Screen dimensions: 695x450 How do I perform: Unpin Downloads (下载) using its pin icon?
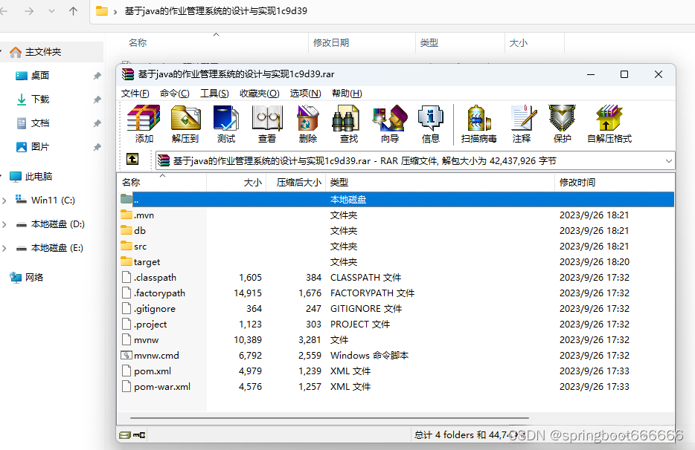pos(97,100)
